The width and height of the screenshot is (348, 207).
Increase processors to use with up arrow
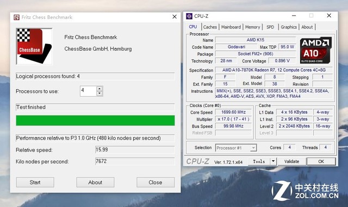coord(100,89)
